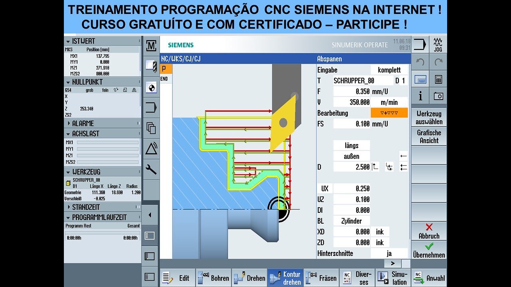The height and width of the screenshot is (287, 511).
Task: Click the undo arrow icon
Action: click(x=420, y=62)
